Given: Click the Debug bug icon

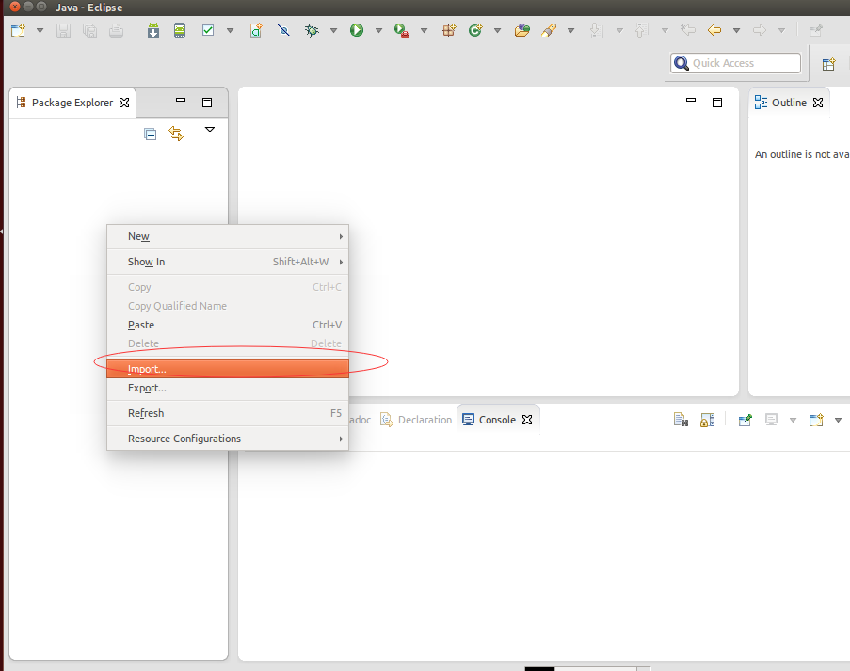Looking at the screenshot, I should (312, 30).
